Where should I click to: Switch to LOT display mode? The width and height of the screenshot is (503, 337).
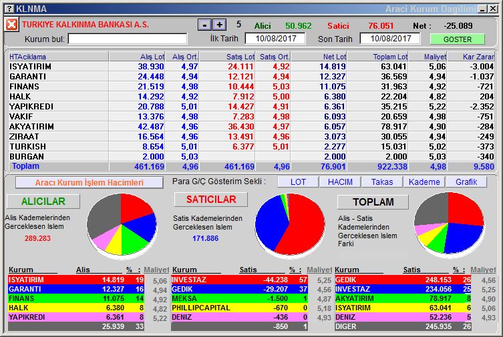(x=298, y=182)
